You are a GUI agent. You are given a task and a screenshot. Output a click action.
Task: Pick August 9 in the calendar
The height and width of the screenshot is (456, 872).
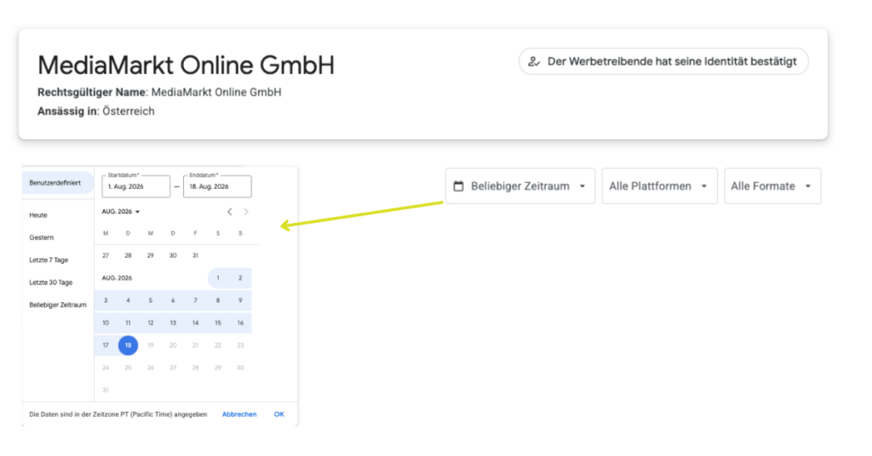click(x=240, y=300)
